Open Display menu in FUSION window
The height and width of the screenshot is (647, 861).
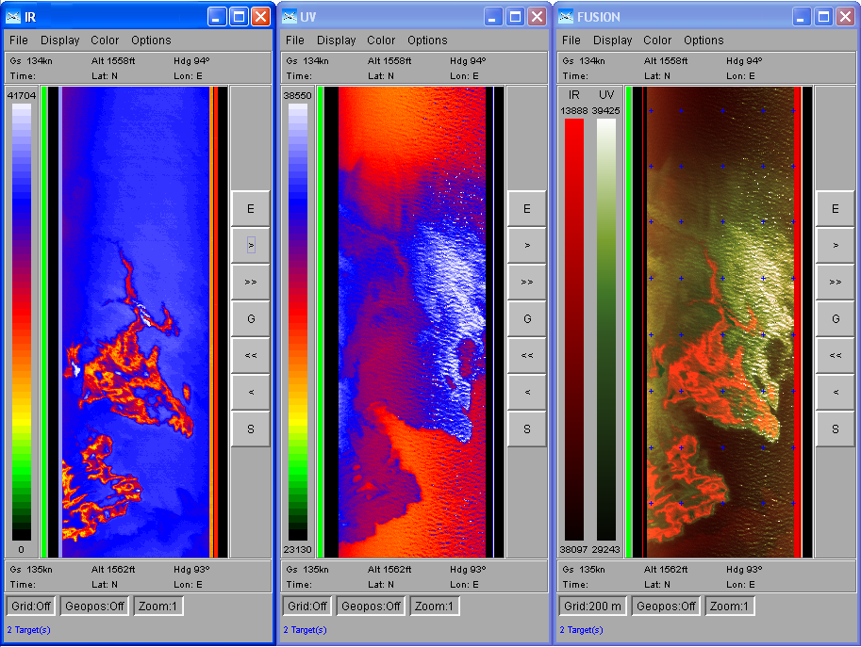pyautogui.click(x=612, y=40)
